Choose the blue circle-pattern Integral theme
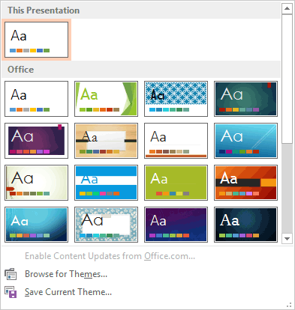Image resolution: width=295 pixels, height=310 pixels. (x=176, y=99)
